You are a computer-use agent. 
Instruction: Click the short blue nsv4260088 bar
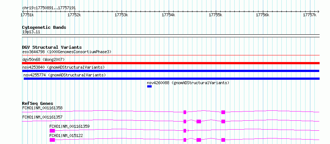pyautogui.click(x=149, y=86)
